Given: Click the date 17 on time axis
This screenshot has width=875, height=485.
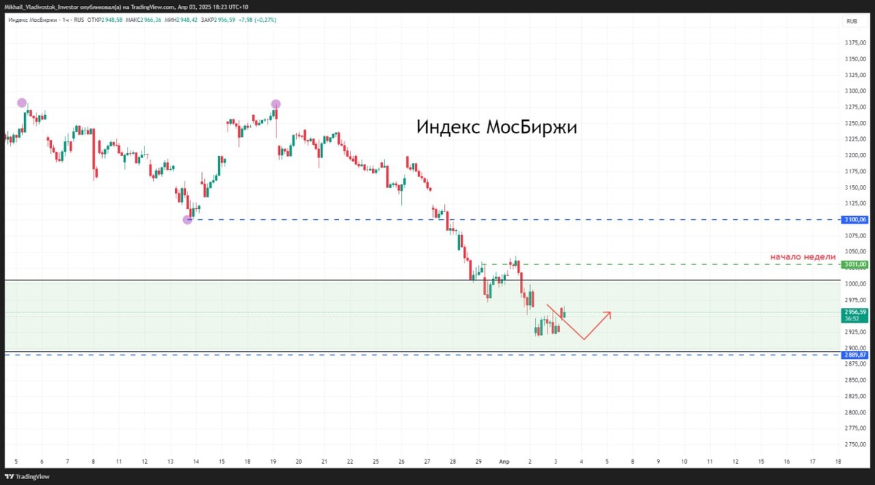Looking at the screenshot, I should pyautogui.click(x=813, y=462).
